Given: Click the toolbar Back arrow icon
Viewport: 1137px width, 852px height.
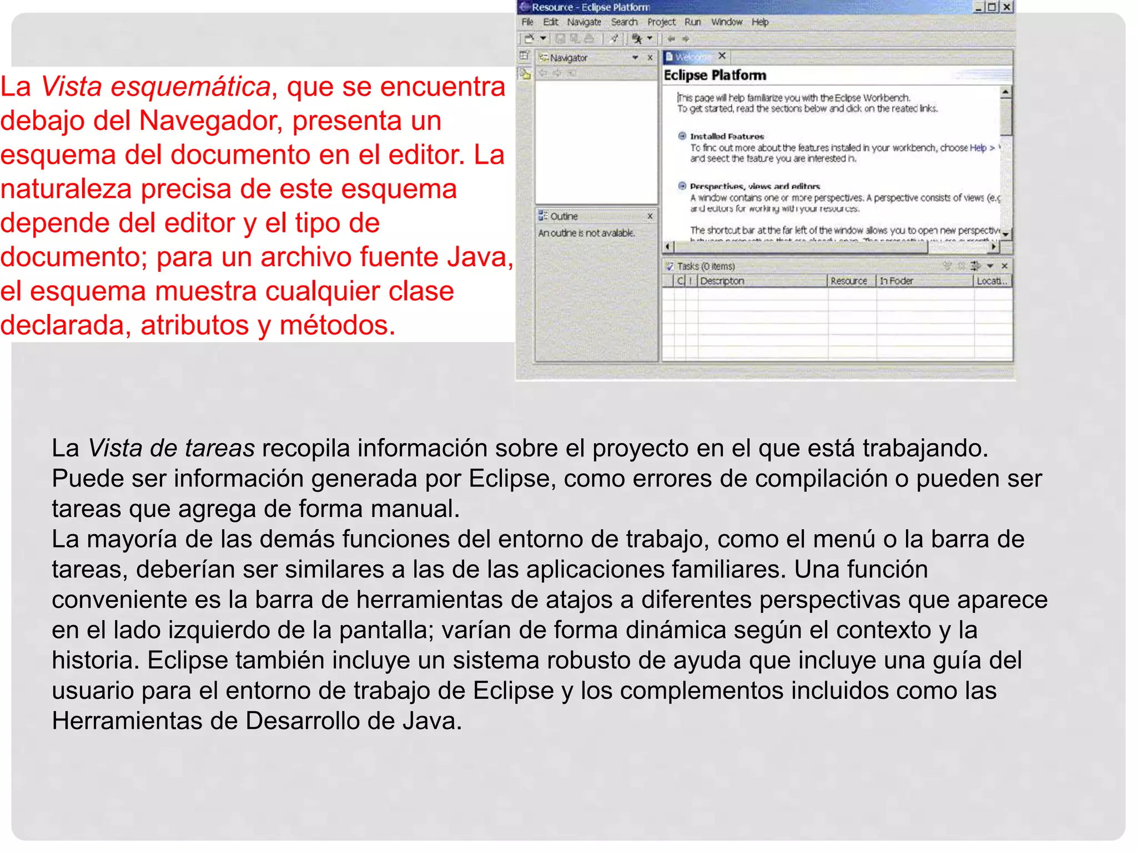Looking at the screenshot, I should 671,39.
